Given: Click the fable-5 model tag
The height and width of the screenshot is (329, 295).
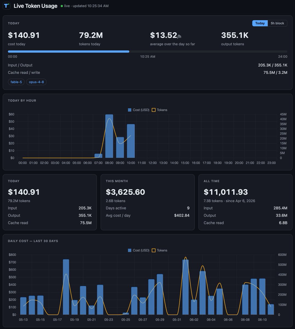Looking at the screenshot, I should tap(16, 82).
